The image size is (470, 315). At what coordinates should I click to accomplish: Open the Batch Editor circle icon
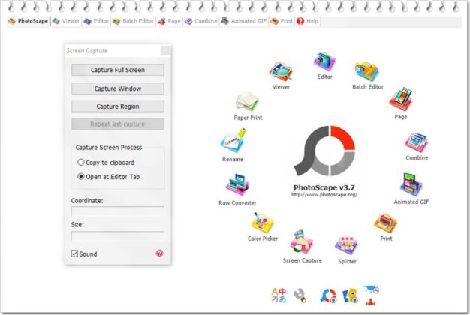tap(367, 71)
